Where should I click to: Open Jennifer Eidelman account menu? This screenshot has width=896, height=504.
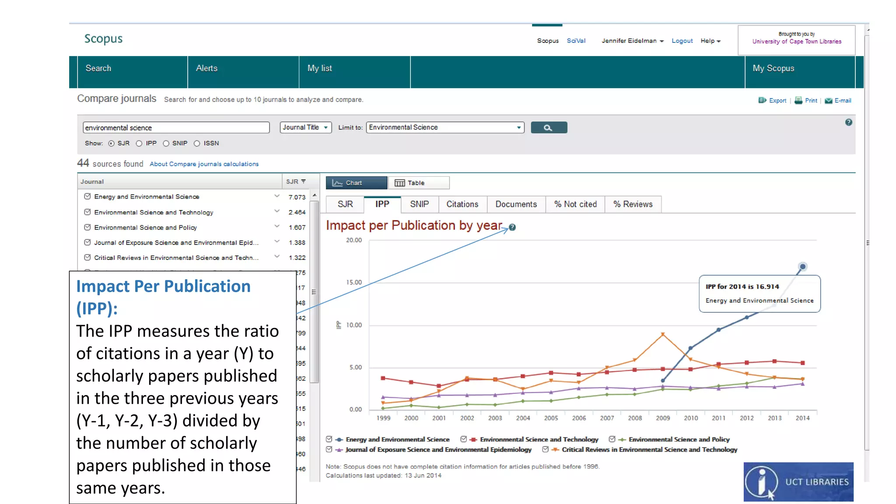tap(633, 41)
